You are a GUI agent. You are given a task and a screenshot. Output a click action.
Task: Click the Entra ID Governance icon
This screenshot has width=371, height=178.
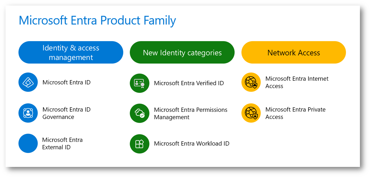[x=28, y=113]
